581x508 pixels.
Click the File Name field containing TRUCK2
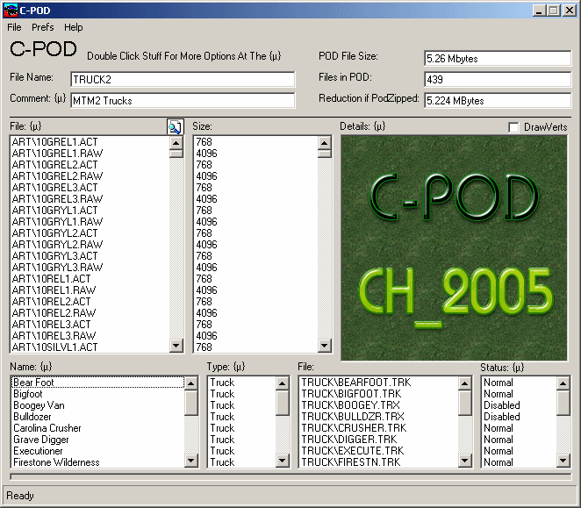182,79
